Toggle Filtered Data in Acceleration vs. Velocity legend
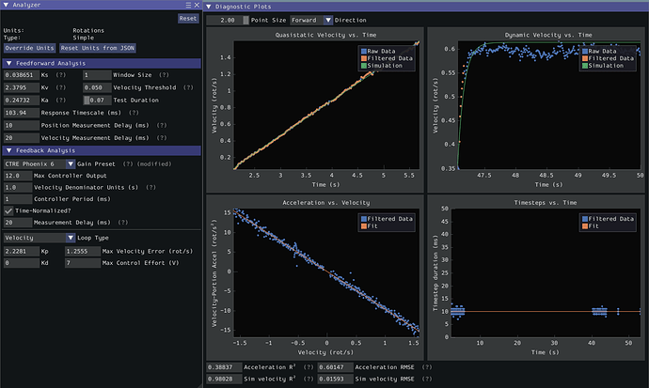649x388 pixels. click(x=387, y=219)
